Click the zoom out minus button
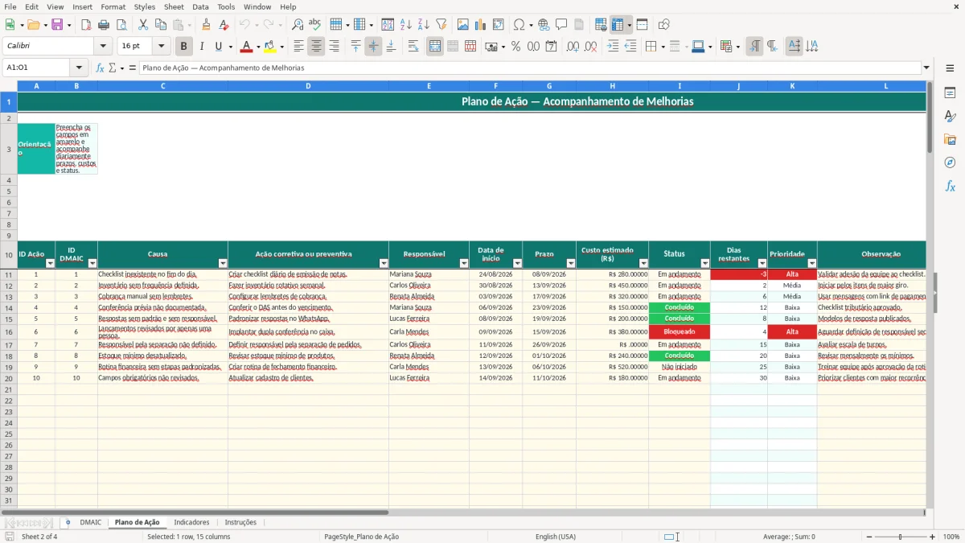Viewport: 965px width, 543px height. tap(869, 537)
